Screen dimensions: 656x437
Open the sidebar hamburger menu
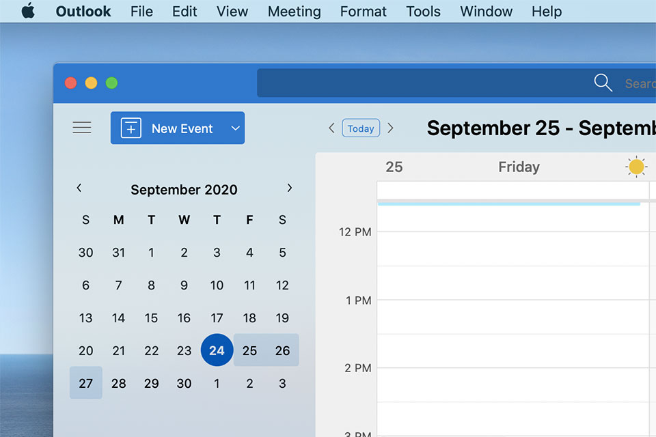82,127
